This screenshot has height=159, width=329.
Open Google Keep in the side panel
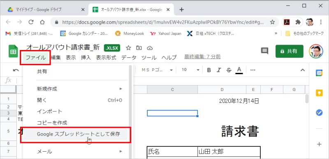click(319, 93)
